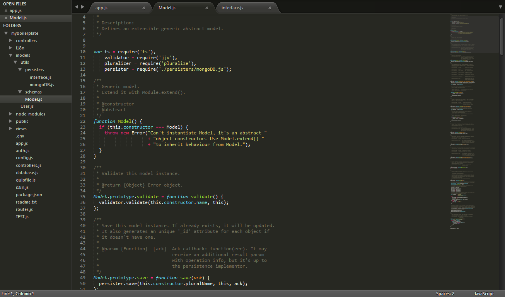The width and height of the screenshot is (505, 297).
Task: Close the app.js tab
Action: tap(144, 8)
